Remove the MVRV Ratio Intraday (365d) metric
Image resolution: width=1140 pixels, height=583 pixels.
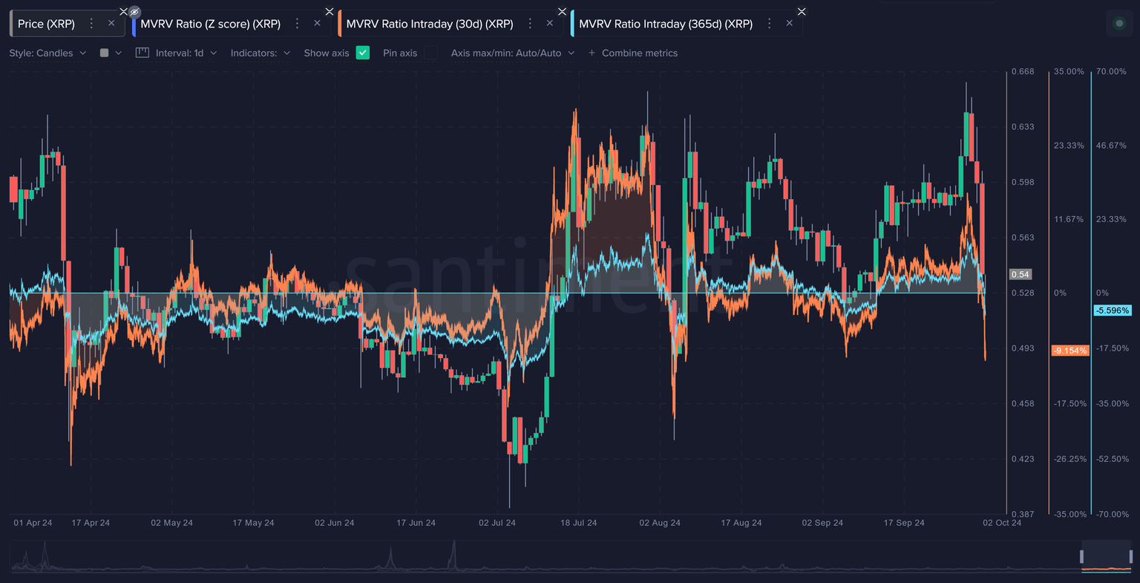tap(790, 24)
